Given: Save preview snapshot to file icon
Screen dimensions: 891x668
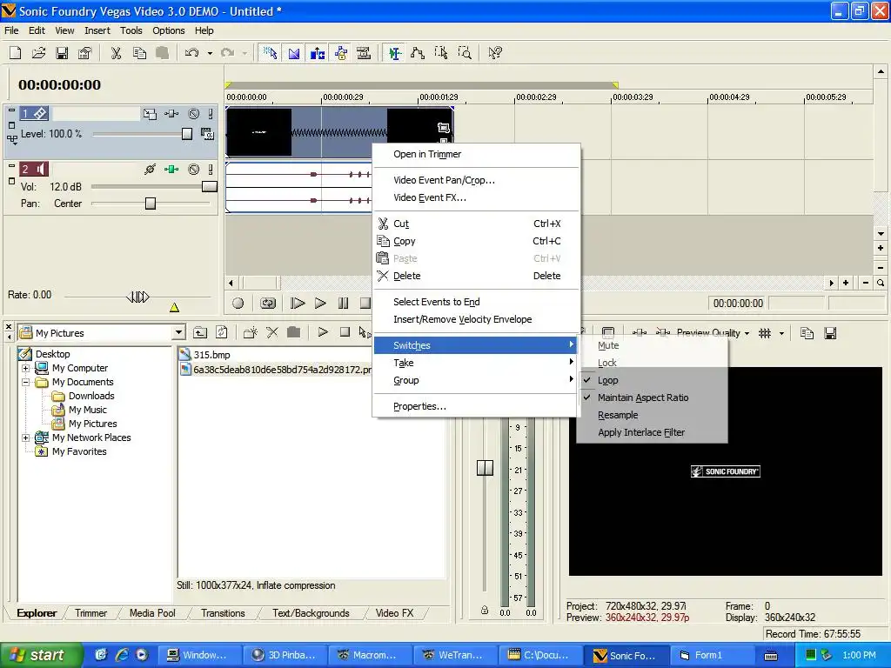Looking at the screenshot, I should (x=830, y=333).
